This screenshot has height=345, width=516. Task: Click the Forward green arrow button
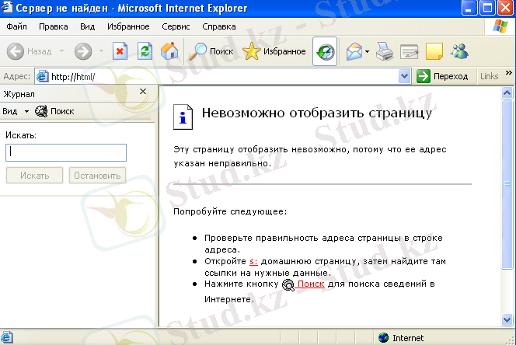pyautogui.click(x=84, y=52)
